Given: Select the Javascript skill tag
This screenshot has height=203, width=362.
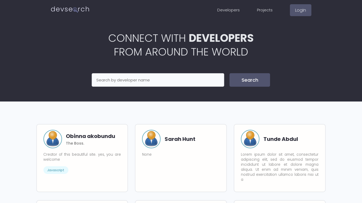Looking at the screenshot, I should [x=56, y=170].
